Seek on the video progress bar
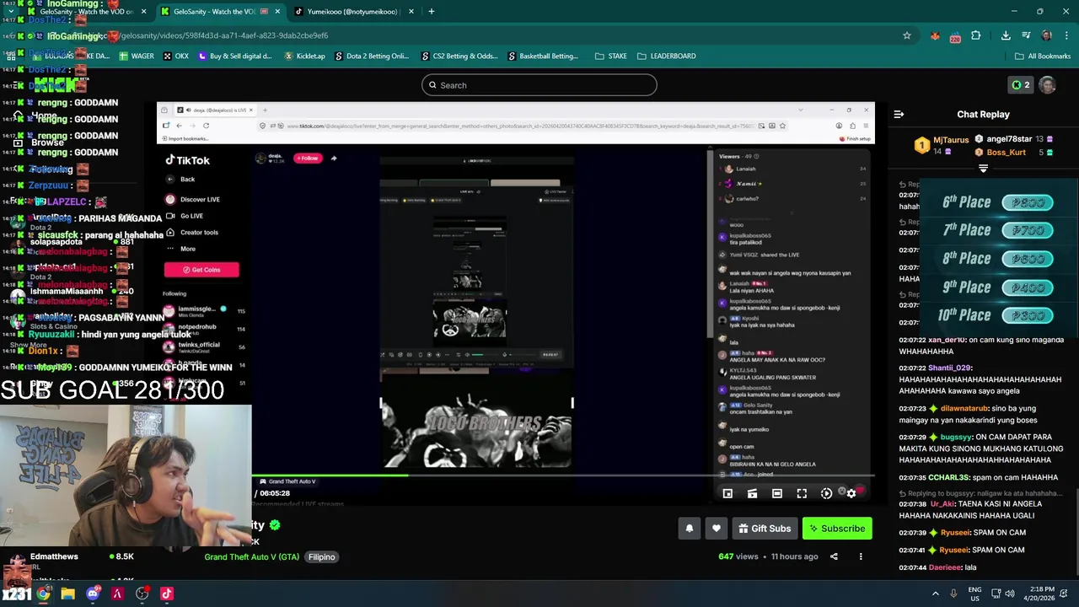The image size is (1079, 607). click(x=563, y=475)
